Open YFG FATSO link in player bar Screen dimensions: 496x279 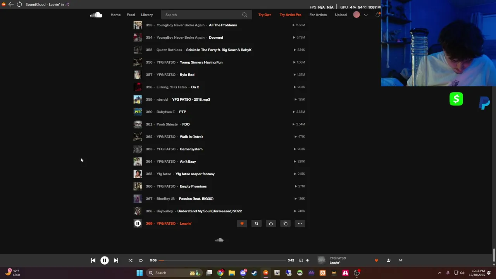pyautogui.click(x=338, y=258)
